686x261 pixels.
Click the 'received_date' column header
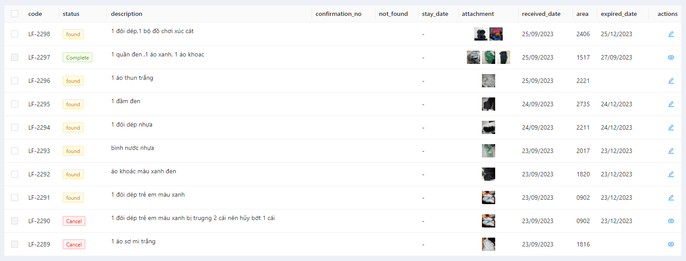541,14
